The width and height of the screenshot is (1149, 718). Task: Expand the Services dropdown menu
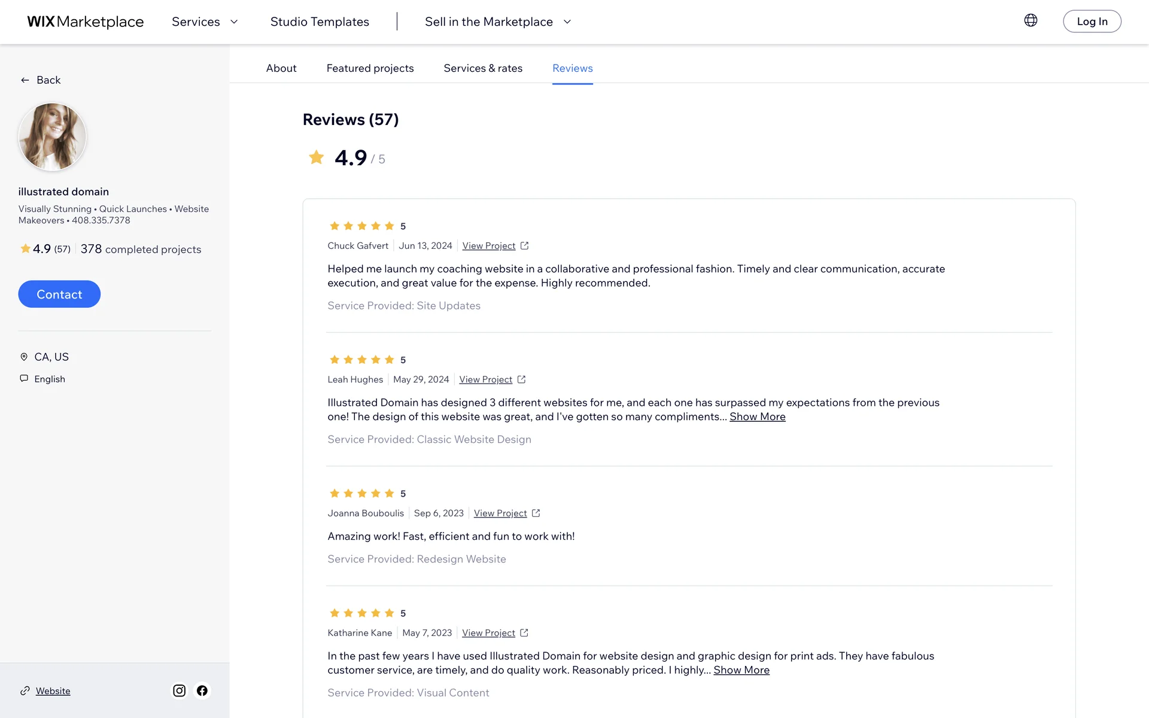pos(205,22)
